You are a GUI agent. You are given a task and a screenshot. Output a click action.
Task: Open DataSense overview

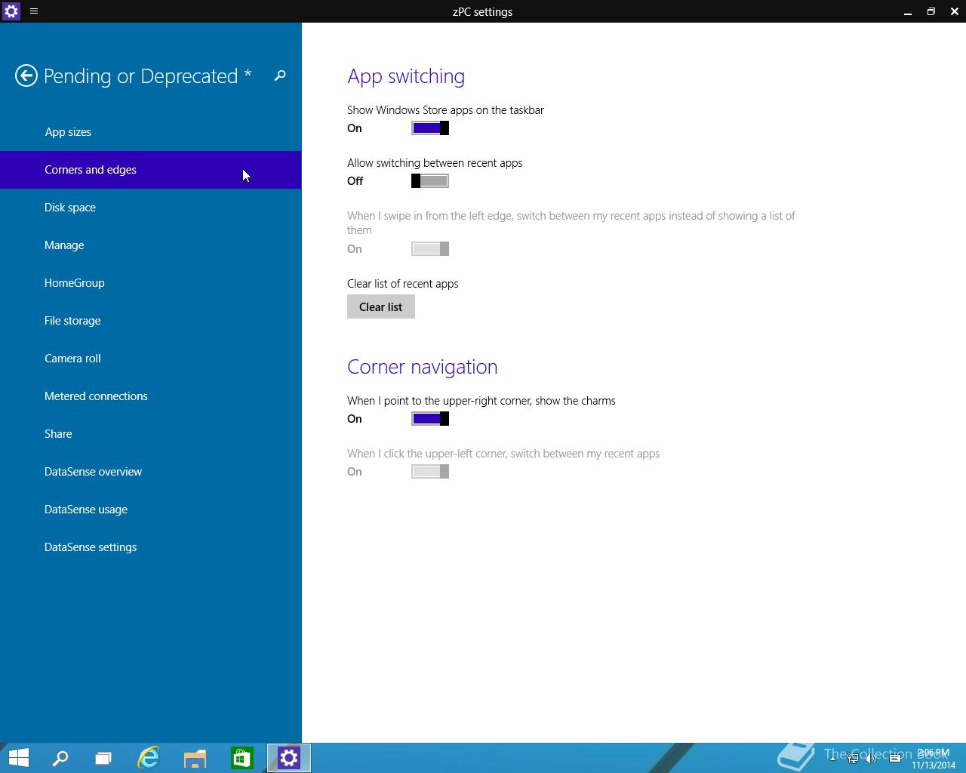[x=151, y=472]
